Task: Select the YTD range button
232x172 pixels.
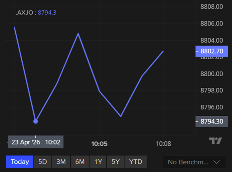Action: click(136, 162)
